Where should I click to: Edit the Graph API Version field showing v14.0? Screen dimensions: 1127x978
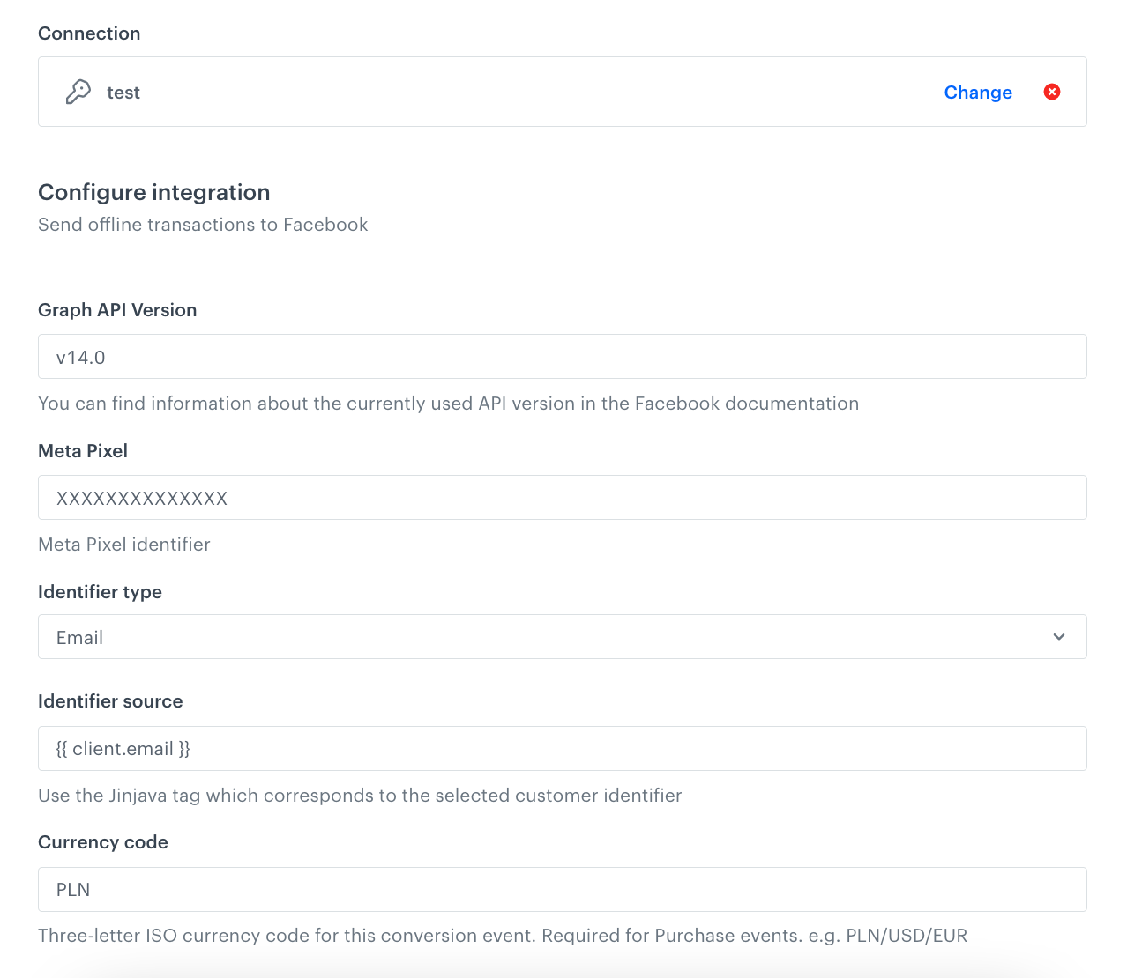pos(562,356)
